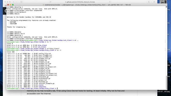Click terminal scrollbar thumb
Viewport: 171px width, 96px height.
(166, 82)
